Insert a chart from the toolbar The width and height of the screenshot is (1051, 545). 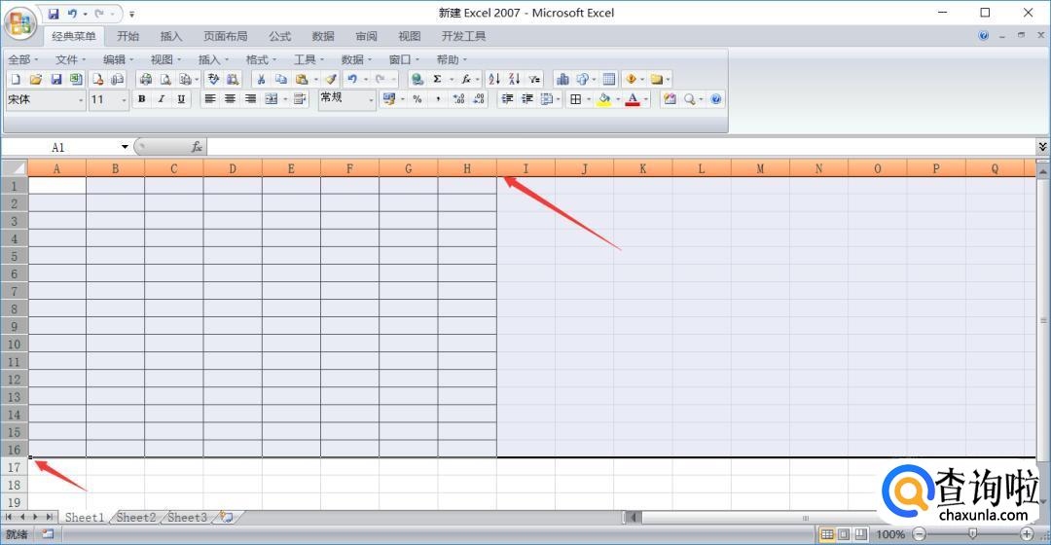click(562, 79)
